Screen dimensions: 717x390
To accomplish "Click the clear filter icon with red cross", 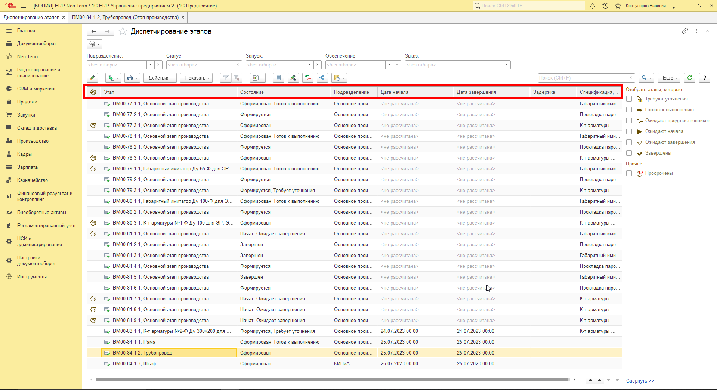I will 237,78.
